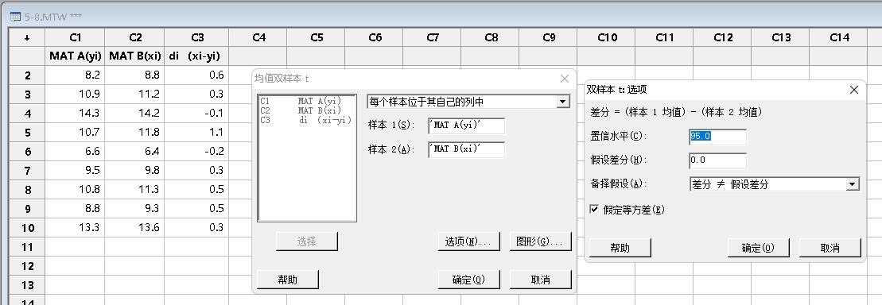Select column header C1
Image resolution: width=882 pixels, height=305 pixels.
coord(75,37)
